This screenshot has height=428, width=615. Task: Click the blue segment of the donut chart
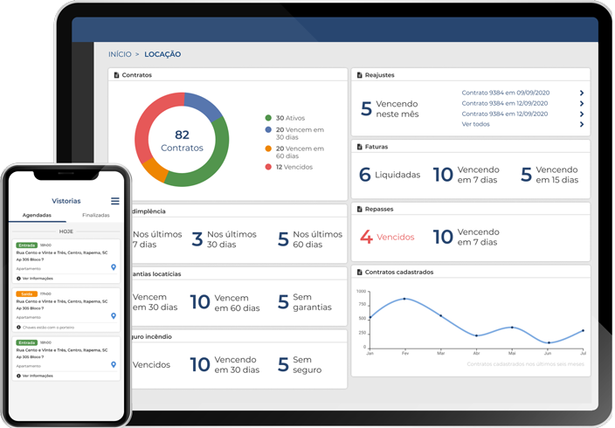click(204, 104)
